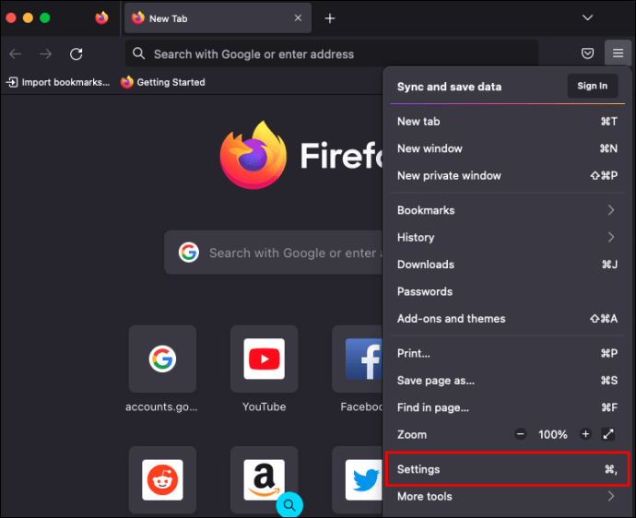Open Amazon shortcut tile

click(264, 480)
